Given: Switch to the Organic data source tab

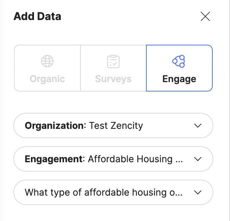Looking at the screenshot, I should coord(47,68).
